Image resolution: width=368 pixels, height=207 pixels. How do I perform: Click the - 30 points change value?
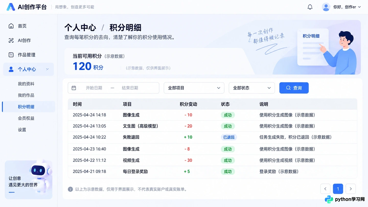tap(188, 160)
